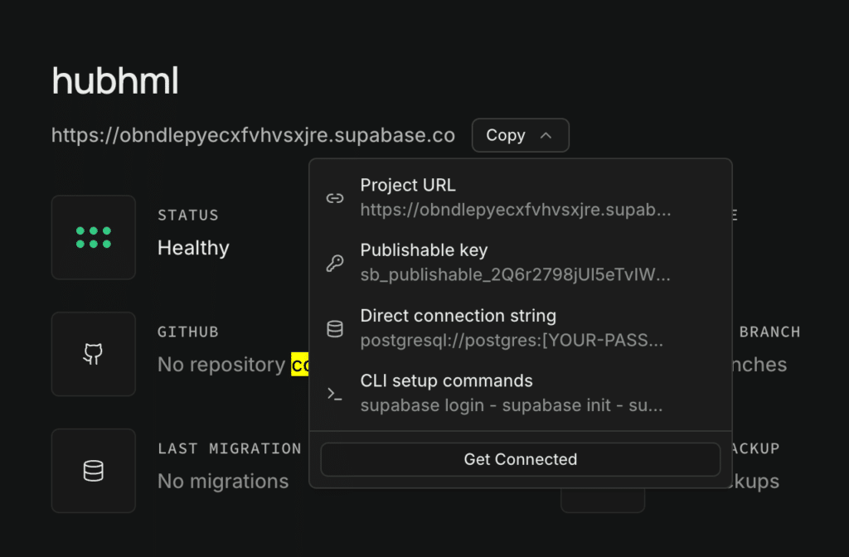Click the LAST MIGRATION label

point(230,448)
